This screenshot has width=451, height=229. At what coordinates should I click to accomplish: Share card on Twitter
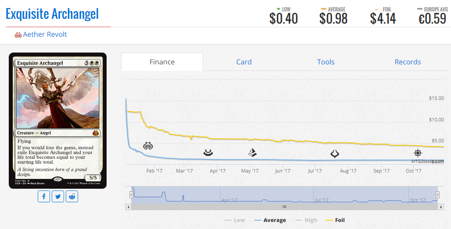point(58,197)
